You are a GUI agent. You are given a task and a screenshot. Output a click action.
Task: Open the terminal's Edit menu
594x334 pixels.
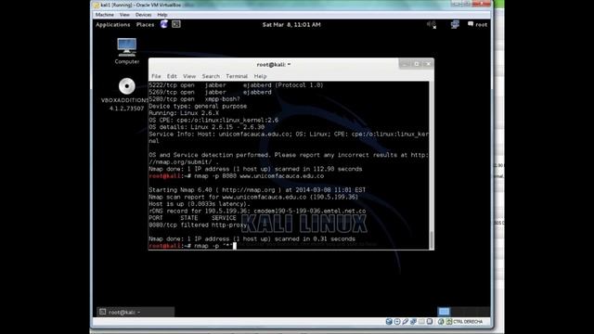[172, 76]
